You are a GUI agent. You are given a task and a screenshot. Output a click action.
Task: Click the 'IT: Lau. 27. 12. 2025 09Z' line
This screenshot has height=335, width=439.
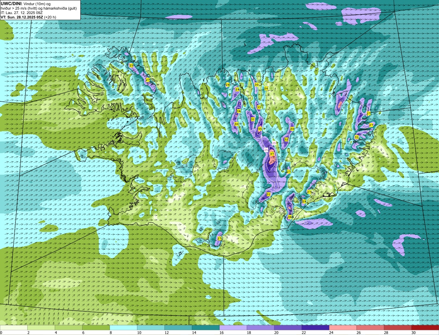[22, 12]
